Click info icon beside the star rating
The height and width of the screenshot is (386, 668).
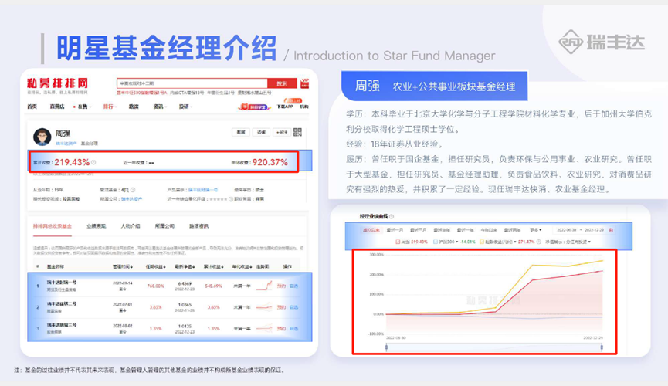(x=231, y=199)
